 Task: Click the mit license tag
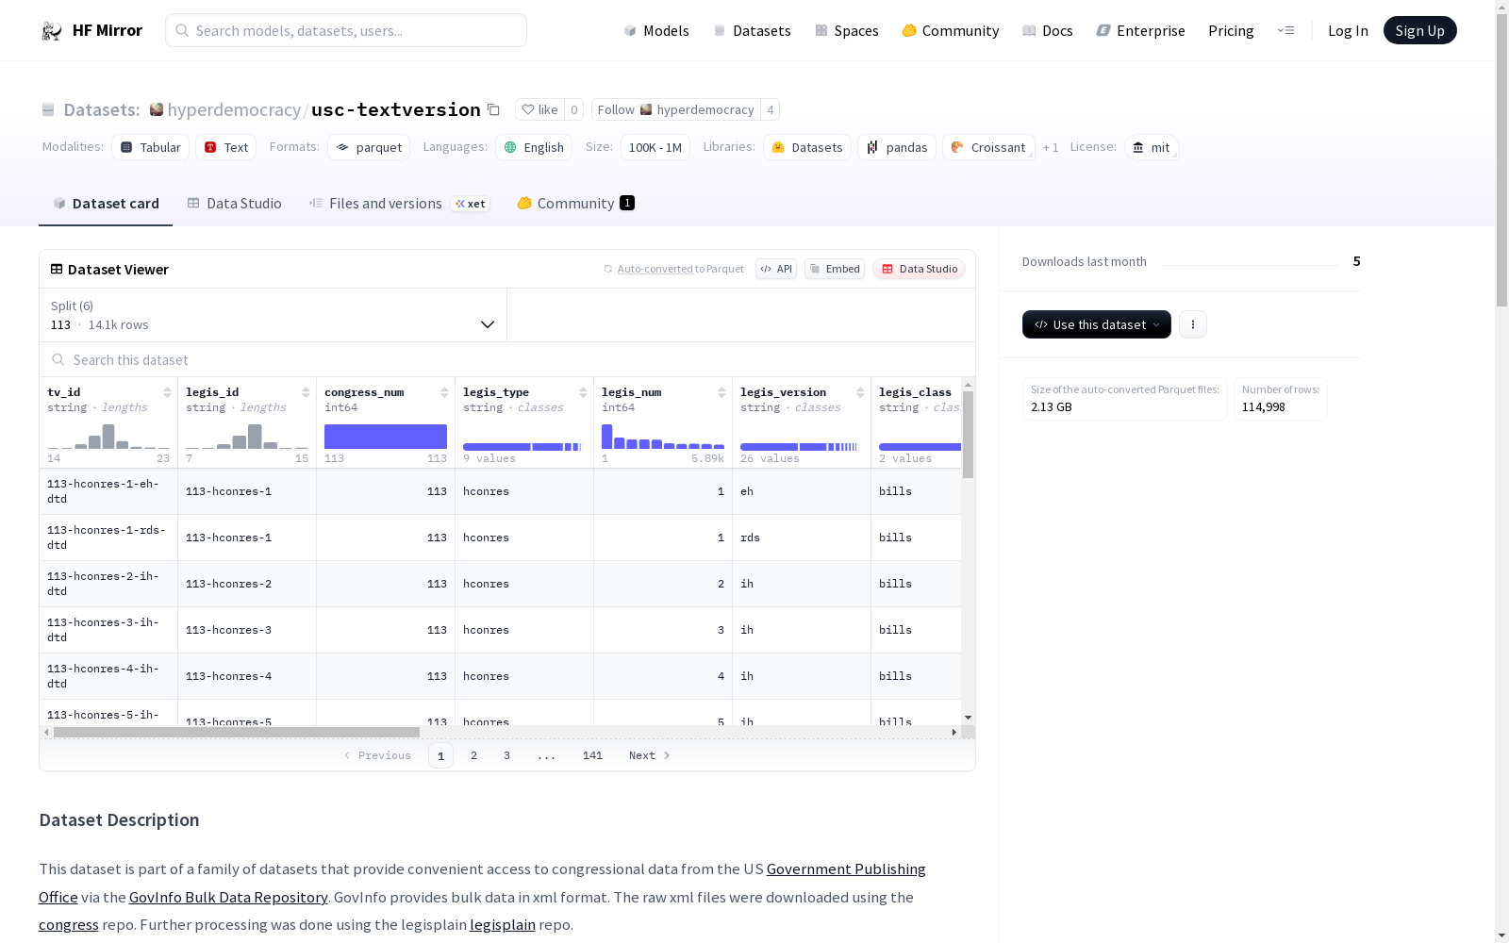(1152, 147)
